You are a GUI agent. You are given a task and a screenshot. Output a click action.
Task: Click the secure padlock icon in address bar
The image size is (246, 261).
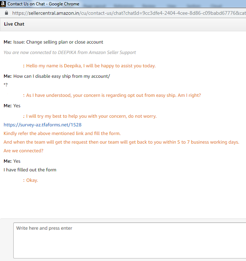coord(6,13)
